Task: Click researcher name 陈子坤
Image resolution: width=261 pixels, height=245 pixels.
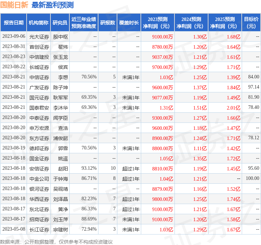Action: click(x=61, y=87)
